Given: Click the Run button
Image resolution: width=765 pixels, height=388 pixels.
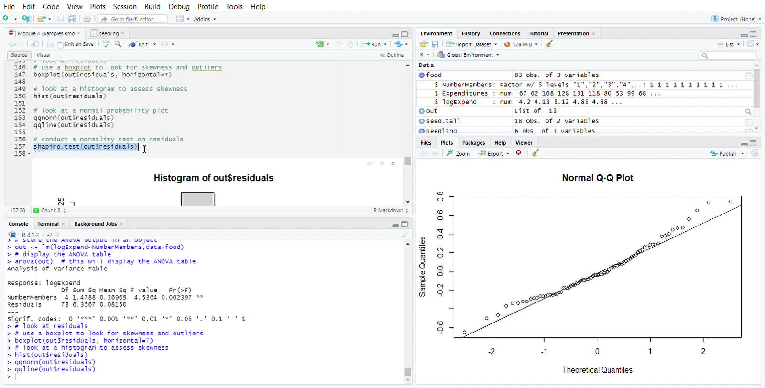Looking at the screenshot, I should (372, 44).
